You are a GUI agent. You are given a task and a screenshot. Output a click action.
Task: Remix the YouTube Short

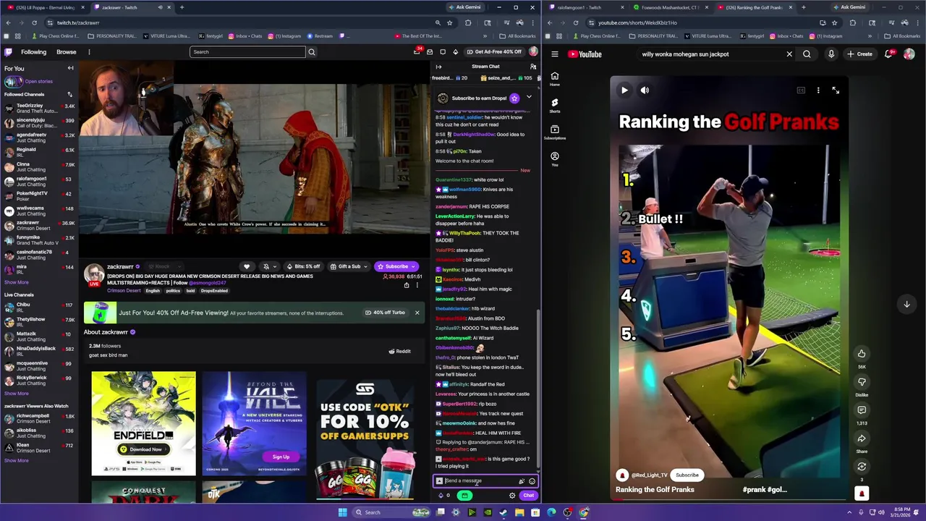click(862, 467)
